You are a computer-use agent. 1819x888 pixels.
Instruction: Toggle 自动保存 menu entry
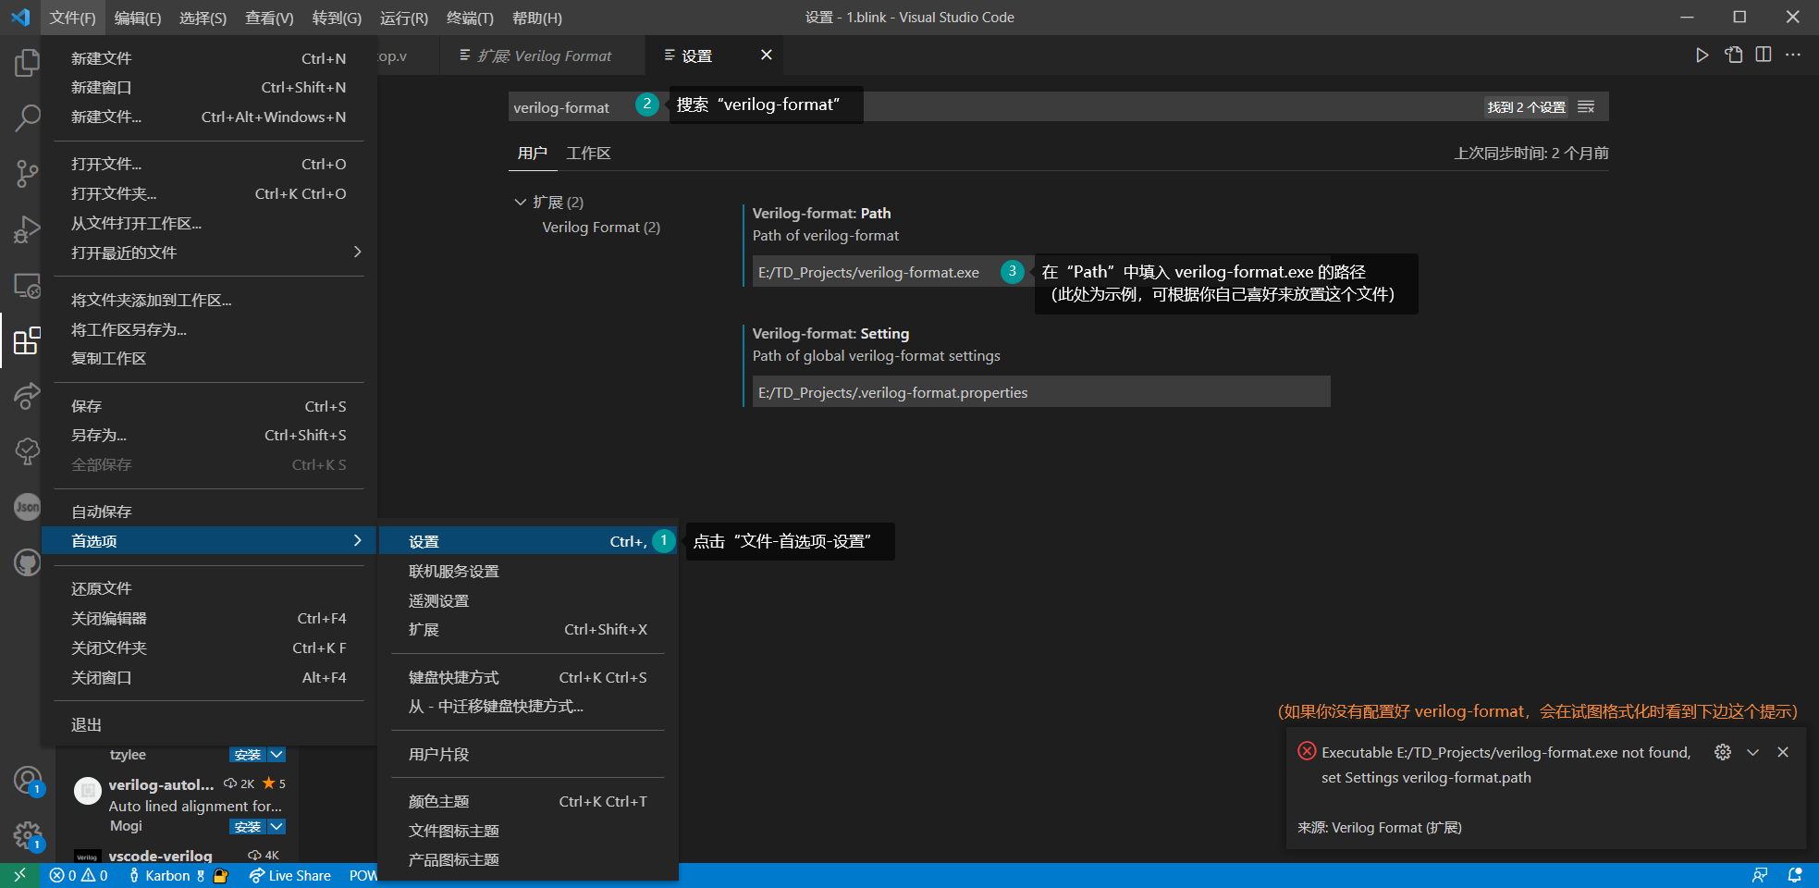(209, 512)
